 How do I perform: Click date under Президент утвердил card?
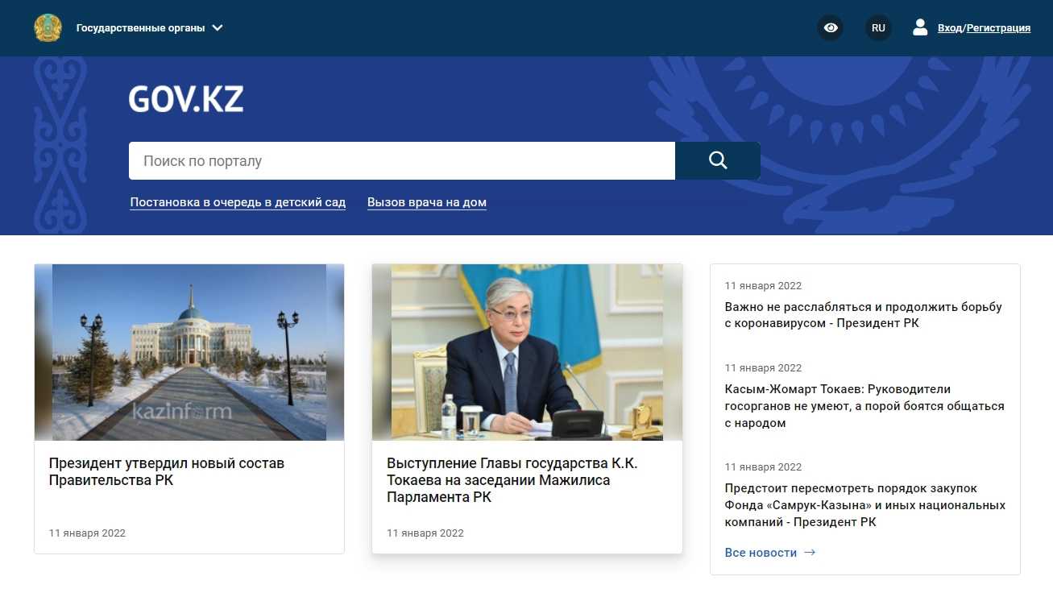pyautogui.click(x=87, y=533)
